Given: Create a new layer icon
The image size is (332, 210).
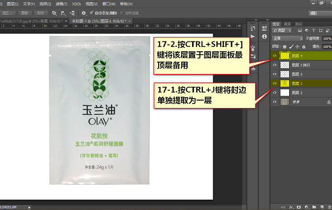Looking at the screenshot, I should pyautogui.click(x=322, y=207).
